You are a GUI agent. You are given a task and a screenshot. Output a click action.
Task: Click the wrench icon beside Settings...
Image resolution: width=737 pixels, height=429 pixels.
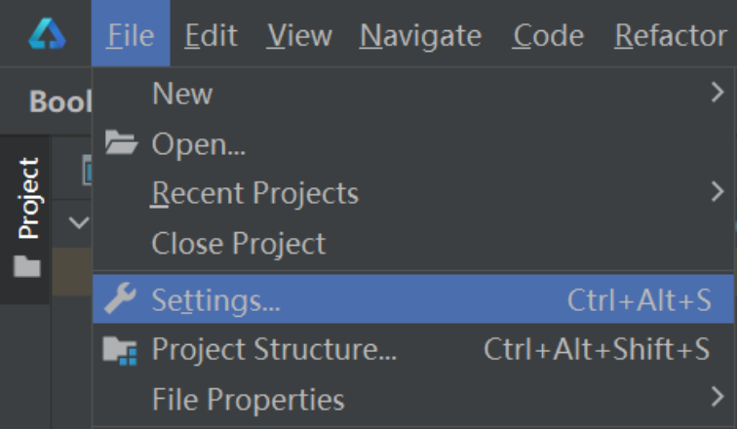(120, 298)
